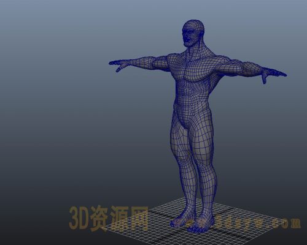Select the head of the wireframe character

193,32
